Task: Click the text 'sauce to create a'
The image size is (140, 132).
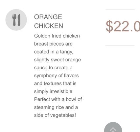Action: click(x=53, y=68)
